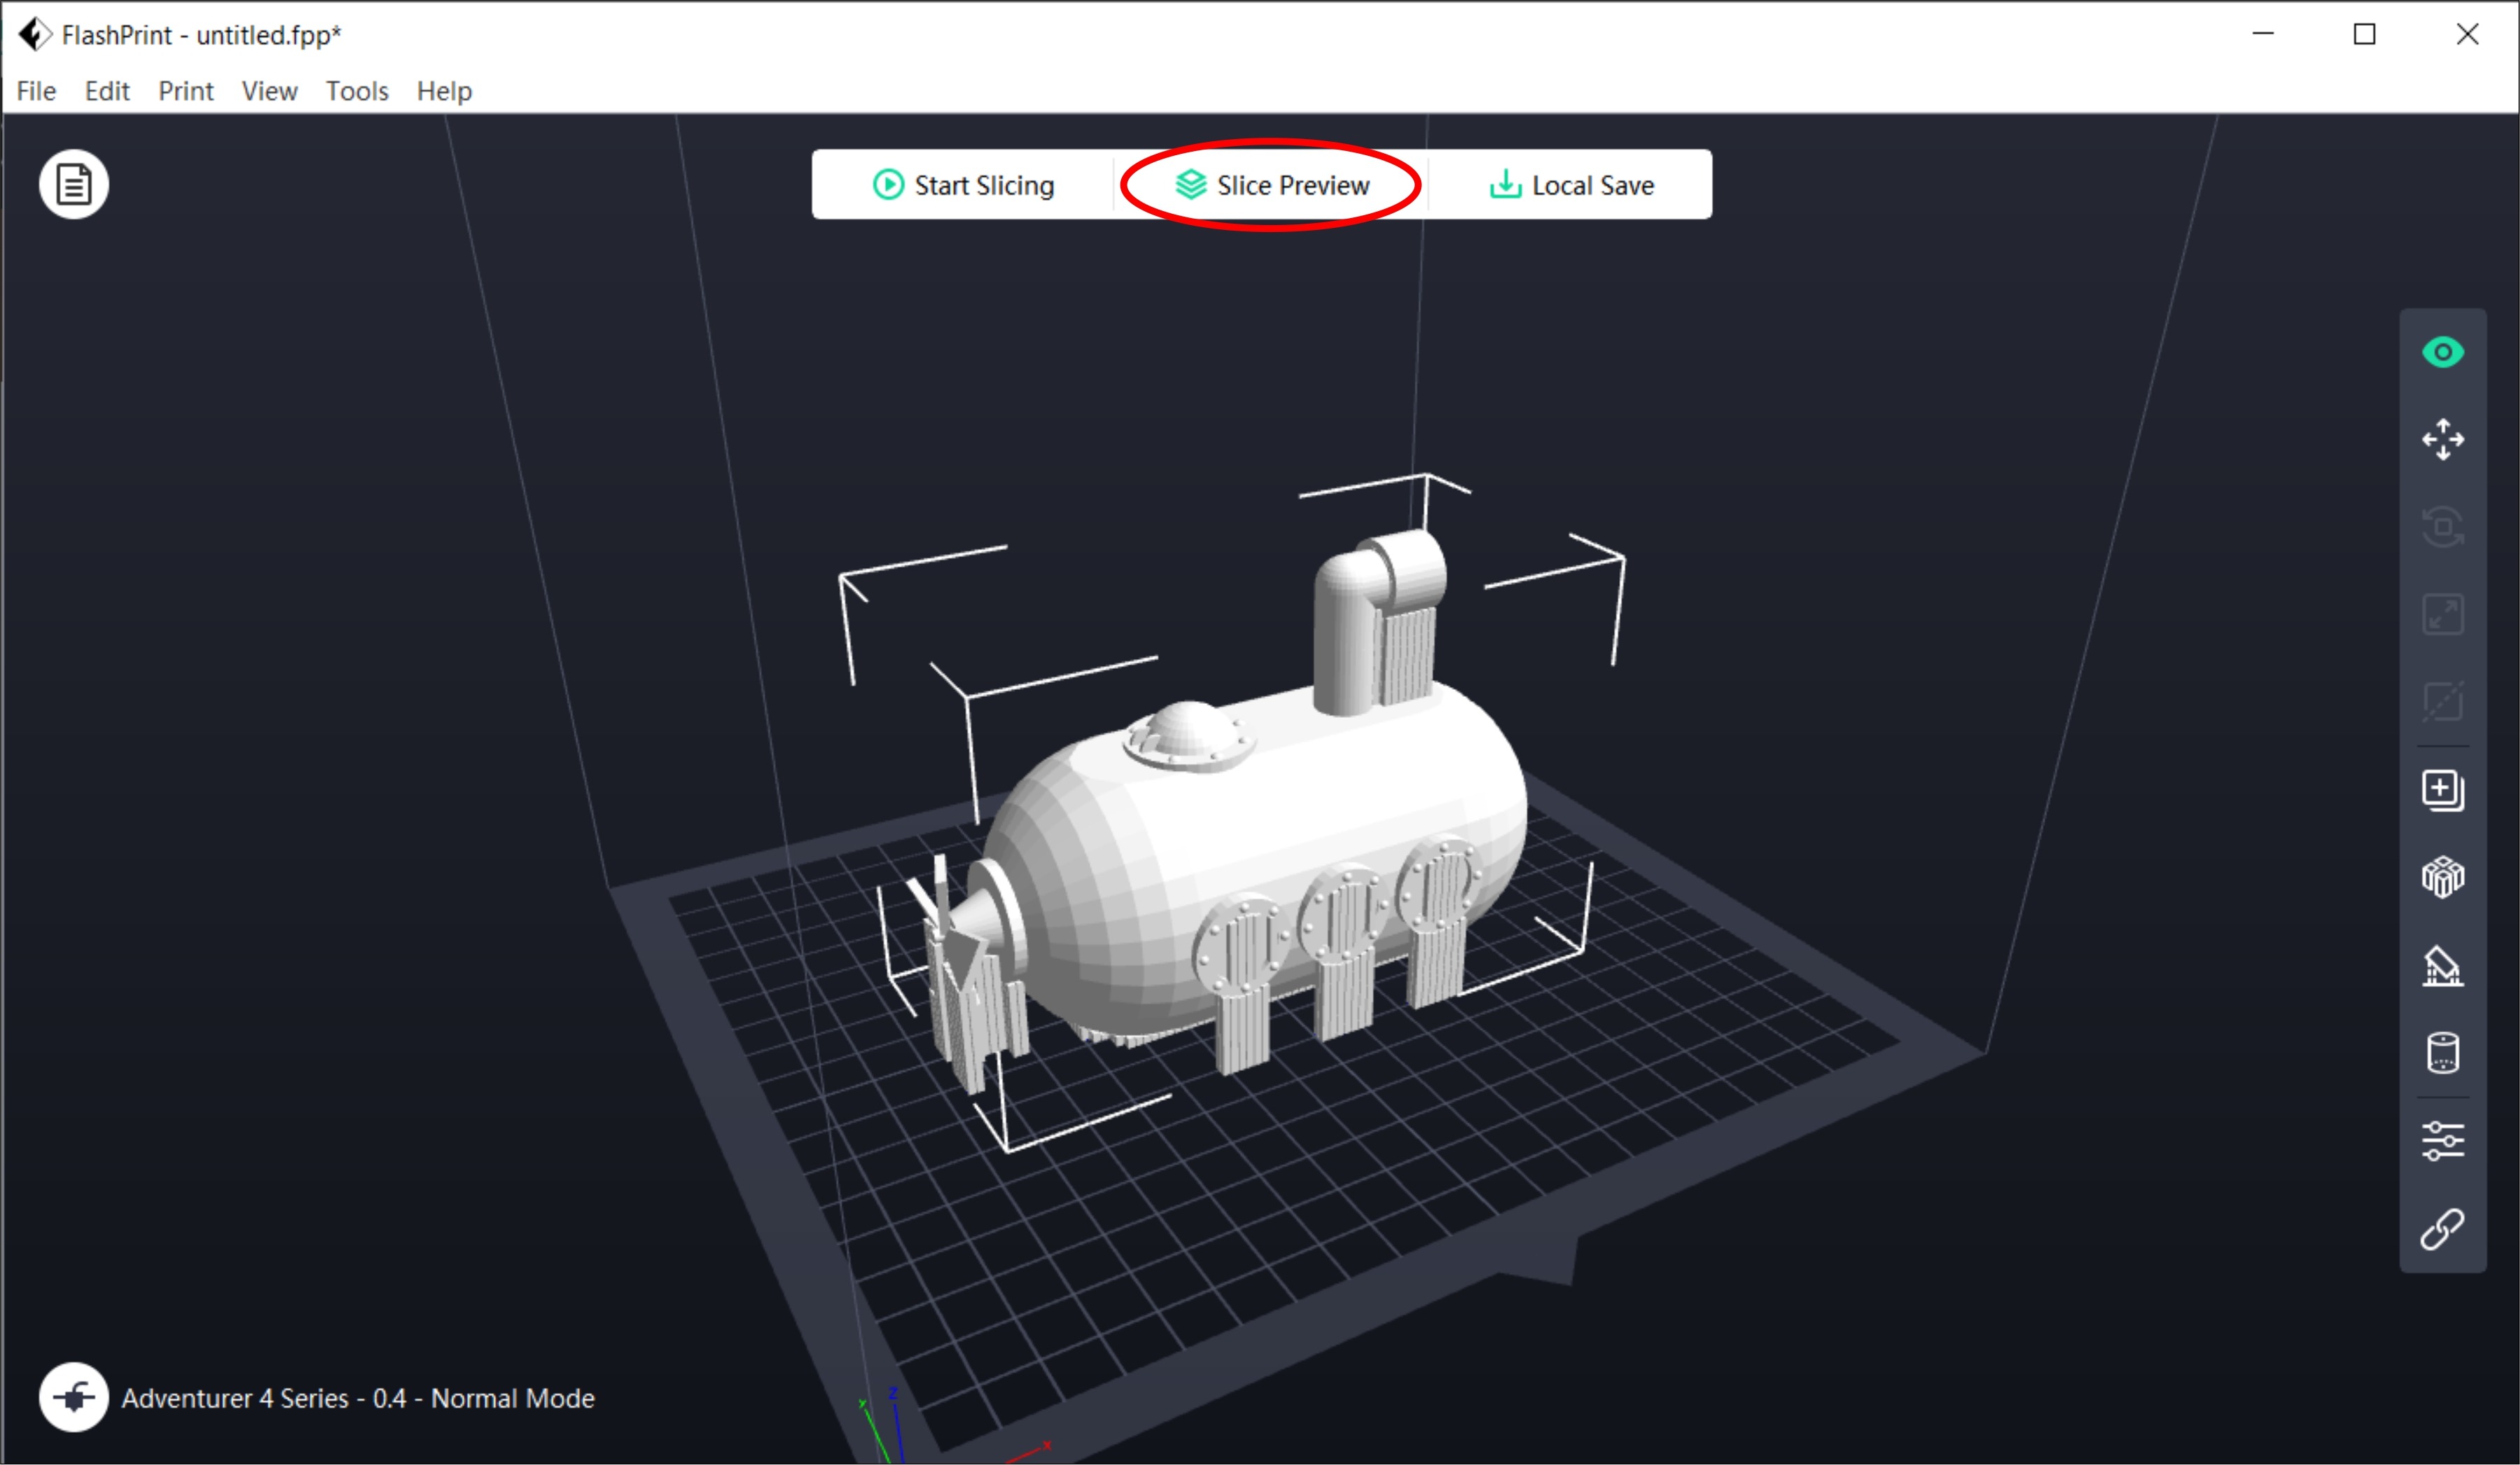2520x1465 pixels.
Task: Open the File menu
Action: 35,91
